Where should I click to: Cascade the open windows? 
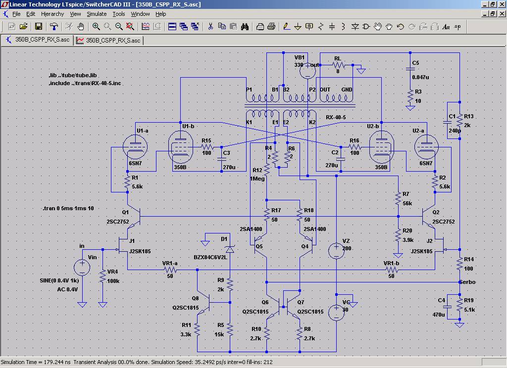coord(184,27)
